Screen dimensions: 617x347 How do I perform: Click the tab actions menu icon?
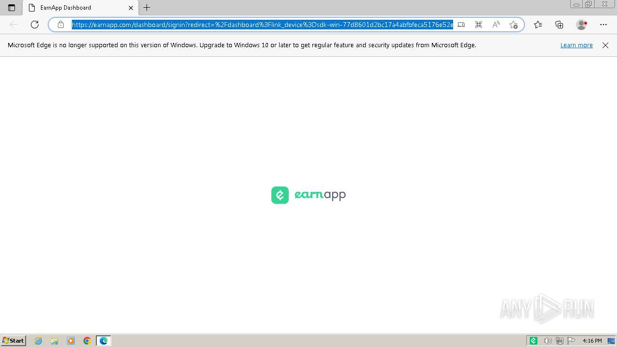12,8
